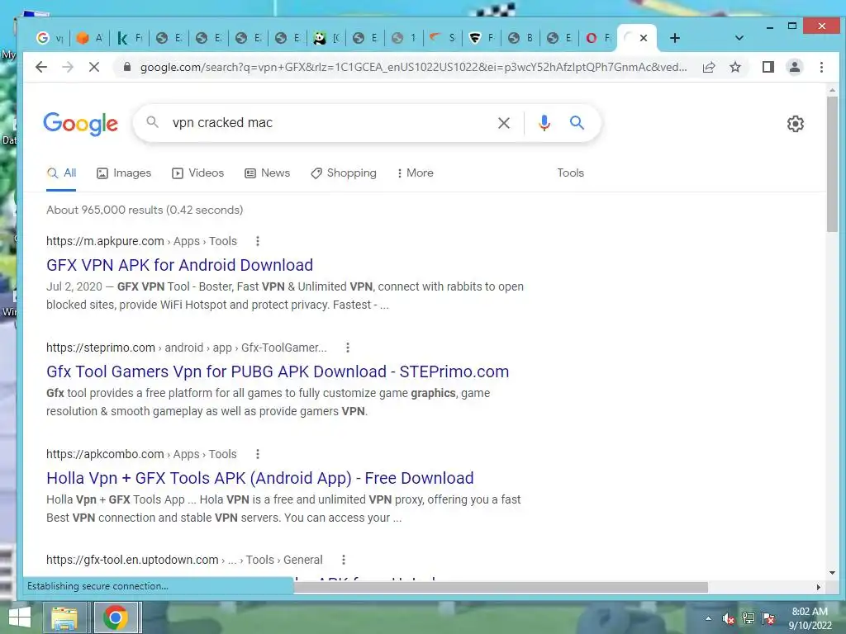The height and width of the screenshot is (634, 846).
Task: Click the vertical scrollbar thumb
Action: 832,164
